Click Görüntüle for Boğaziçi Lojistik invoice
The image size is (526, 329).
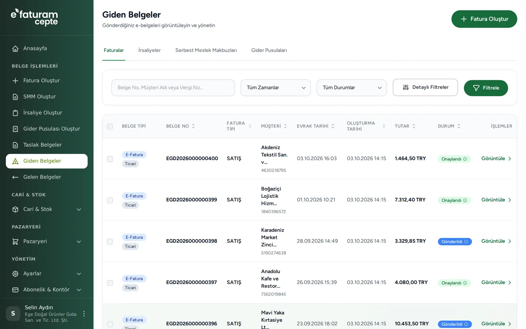[496, 200]
